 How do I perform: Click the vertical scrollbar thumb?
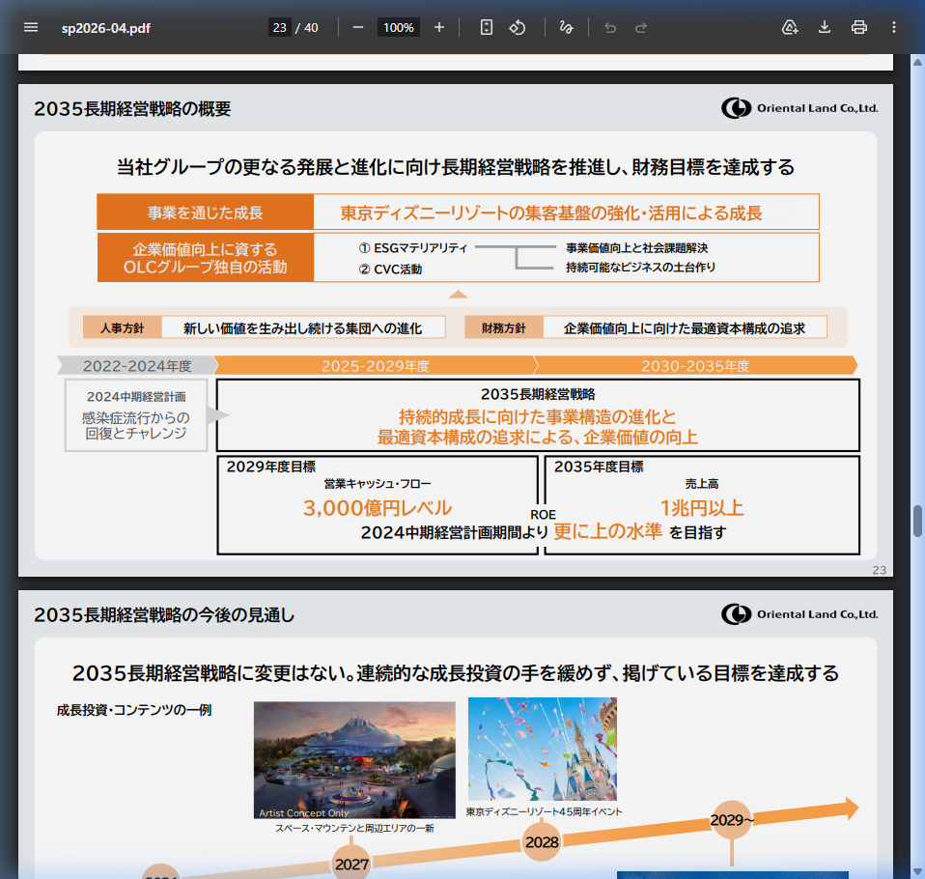click(x=917, y=521)
